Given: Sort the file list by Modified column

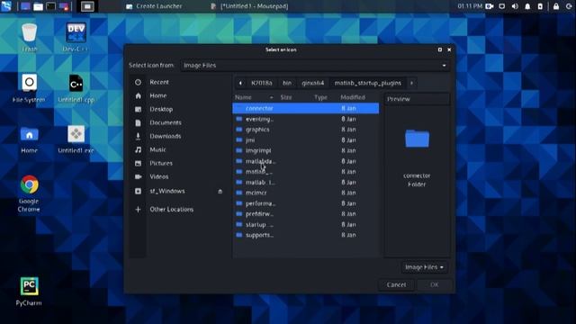Looking at the screenshot, I should (x=353, y=97).
